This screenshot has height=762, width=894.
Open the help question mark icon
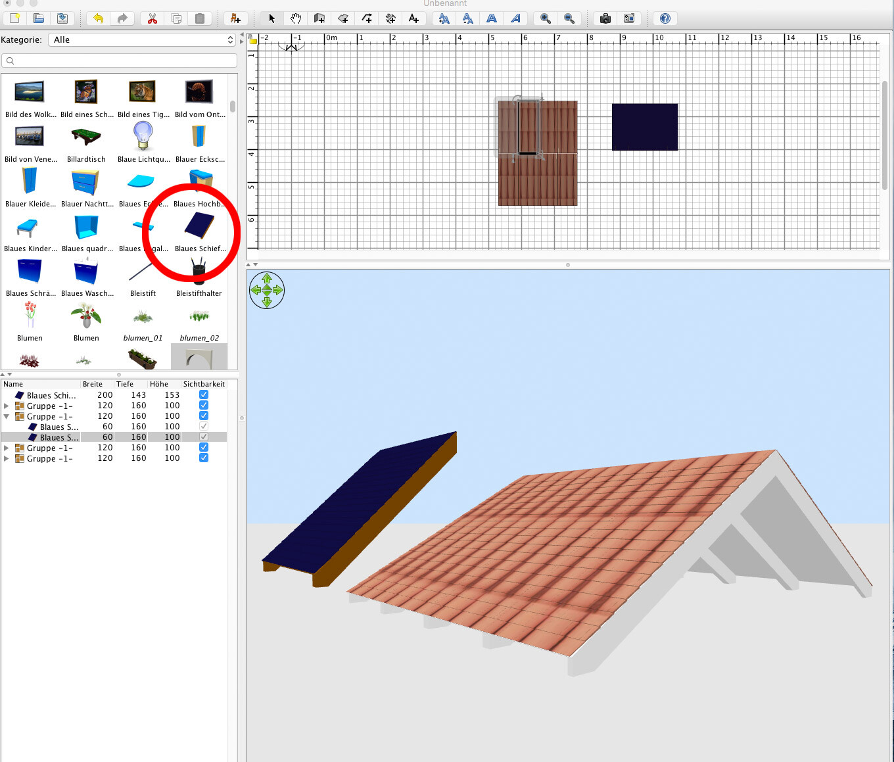click(x=665, y=18)
